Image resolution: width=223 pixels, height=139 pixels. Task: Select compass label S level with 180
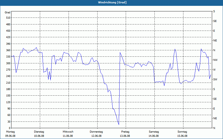[214, 89]
